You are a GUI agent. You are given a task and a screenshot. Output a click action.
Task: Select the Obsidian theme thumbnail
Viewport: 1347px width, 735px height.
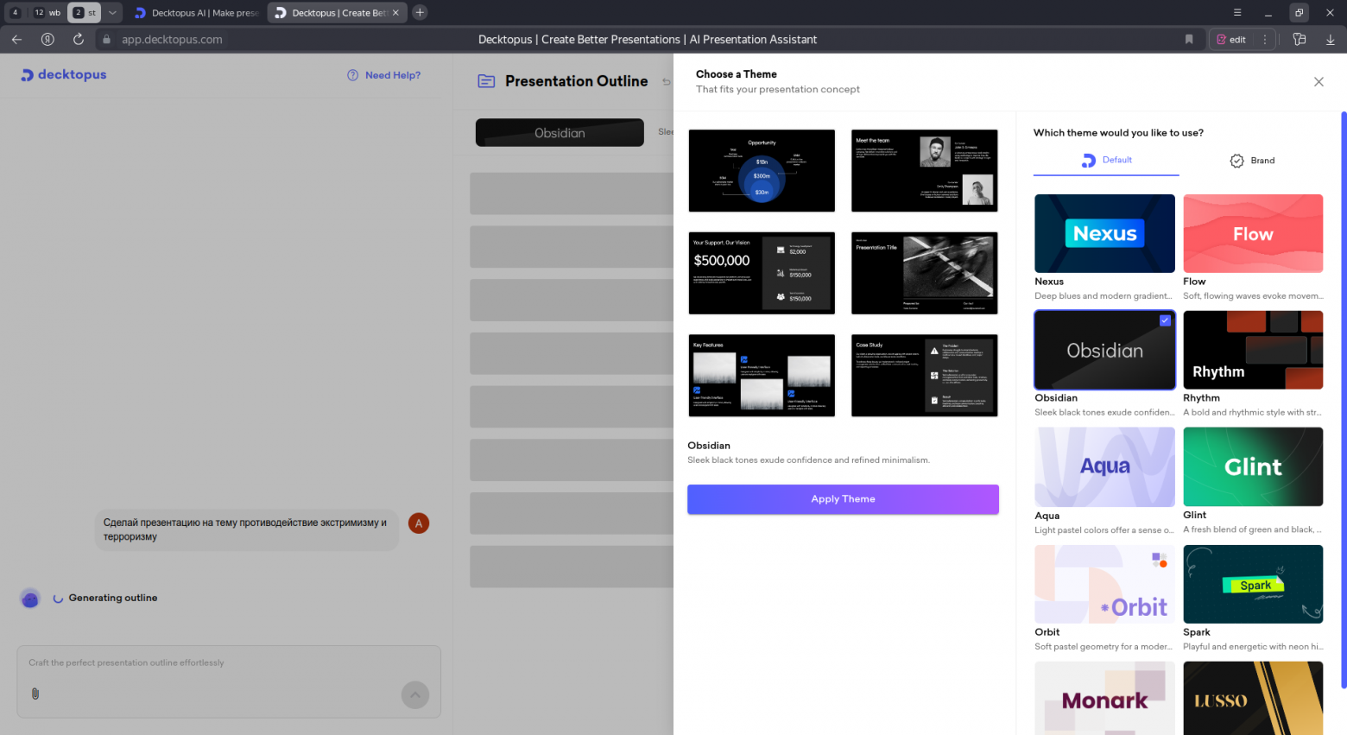pos(1104,350)
